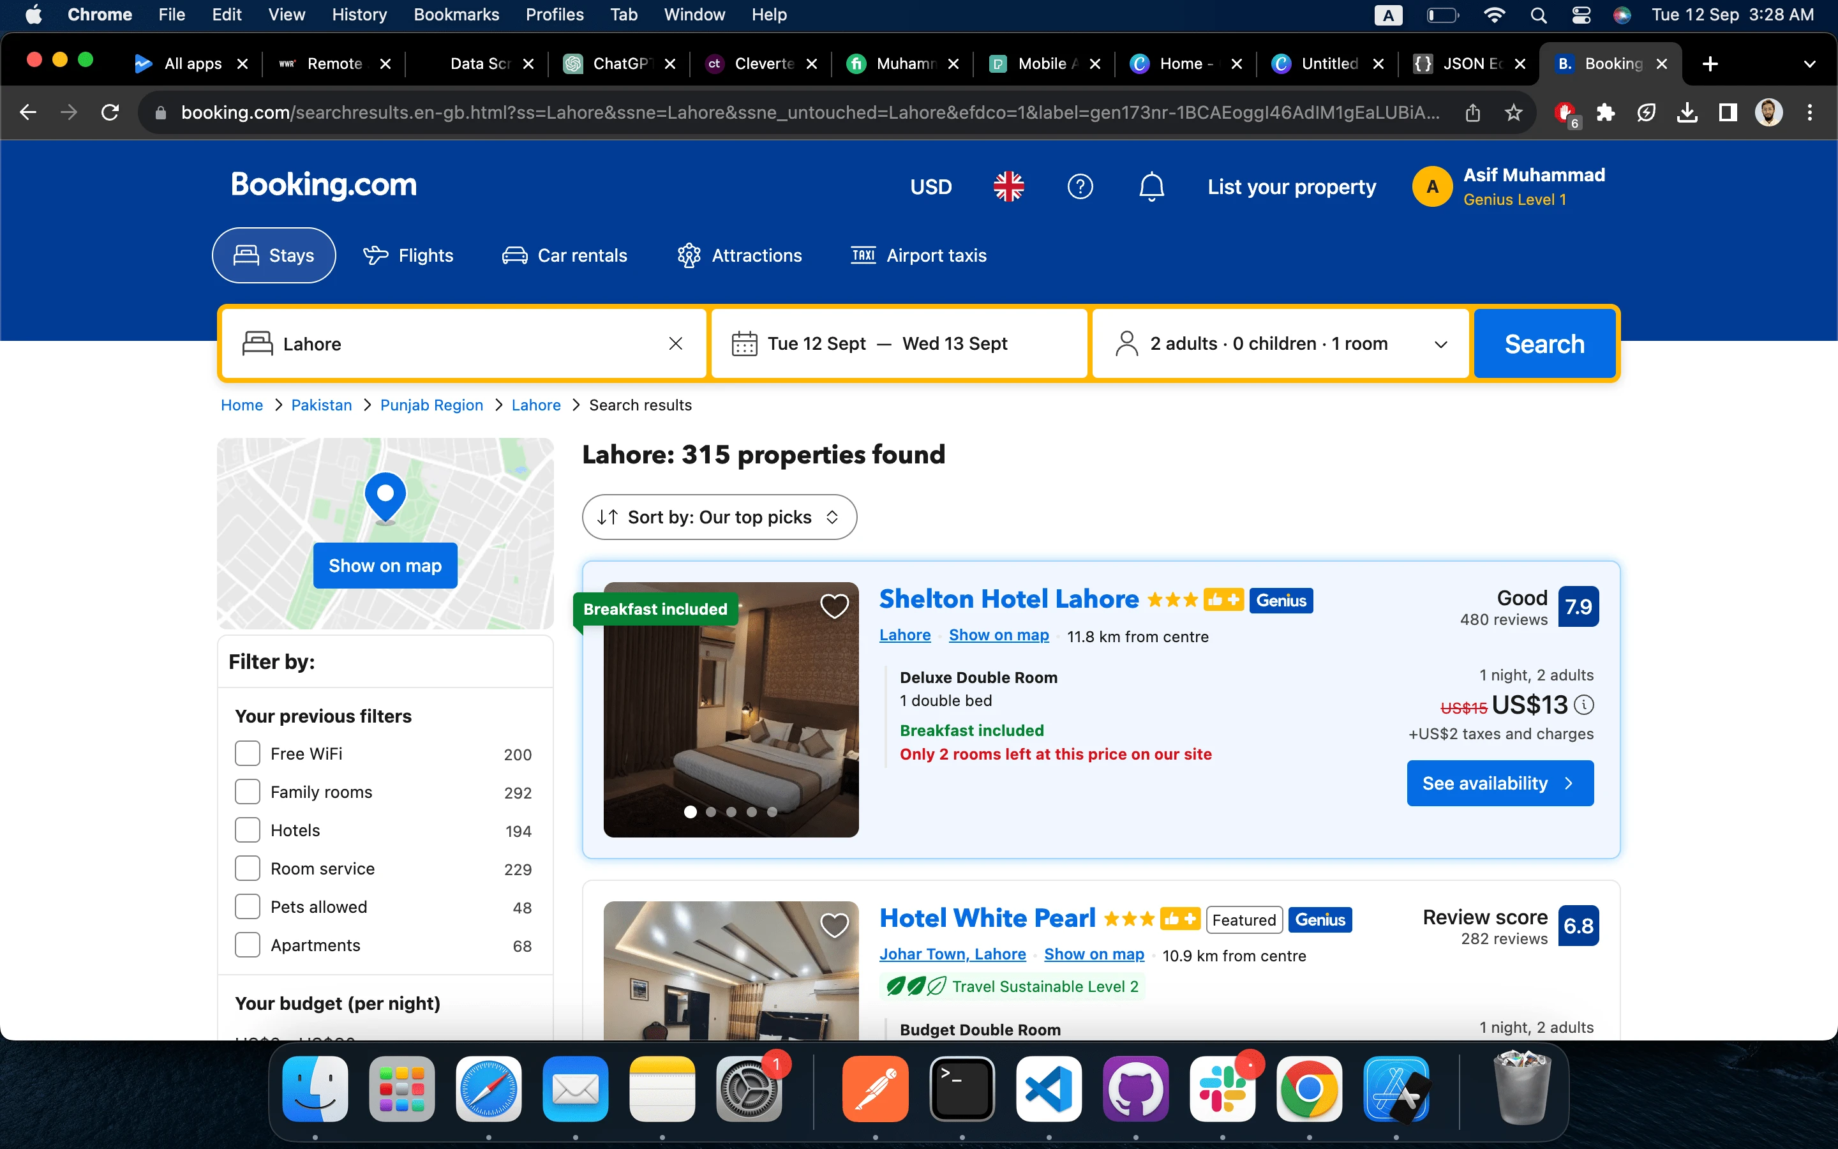Open Slack from the Dock
The image size is (1838, 1149).
(1222, 1088)
